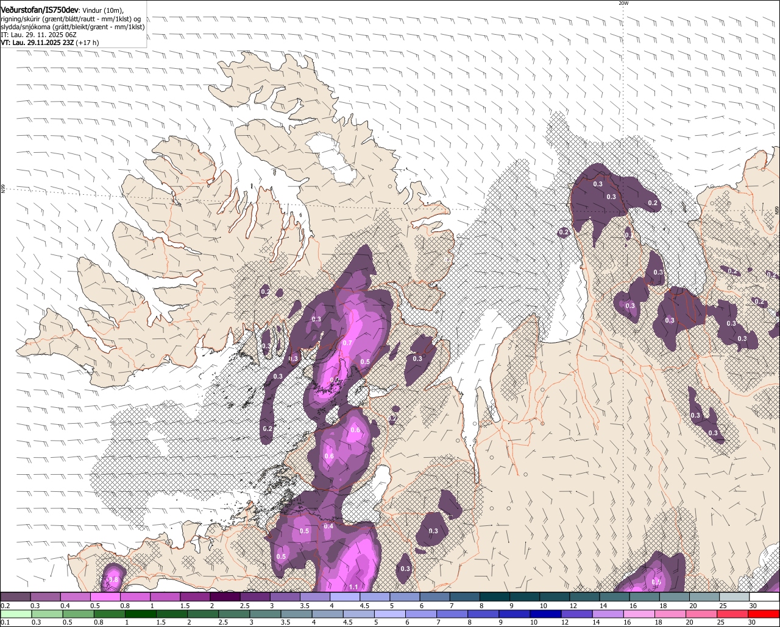Screen dimensions: 780x627
Task: Select the light green 0.3 rain scale swatch
Action: click(47, 614)
